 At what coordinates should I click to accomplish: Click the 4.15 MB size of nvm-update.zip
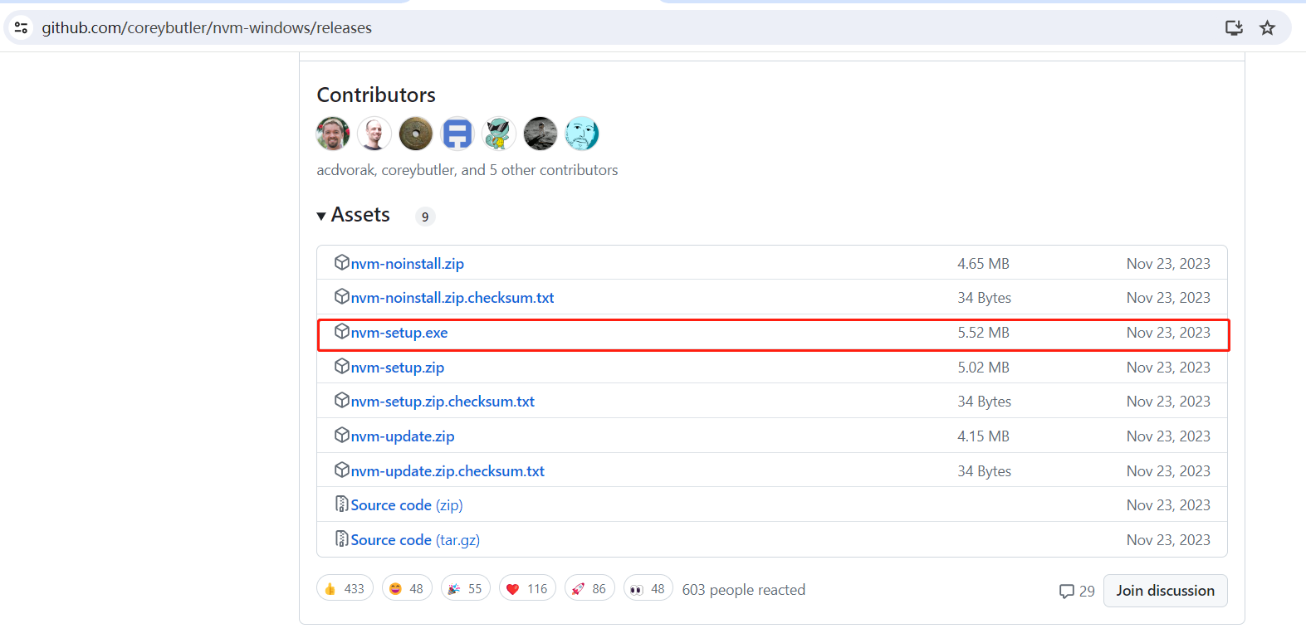pos(984,436)
